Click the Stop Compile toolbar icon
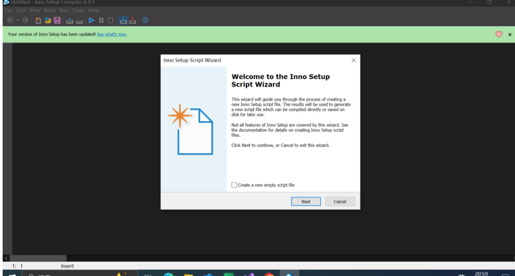The height and width of the screenshot is (276, 515). pyautogui.click(x=79, y=21)
